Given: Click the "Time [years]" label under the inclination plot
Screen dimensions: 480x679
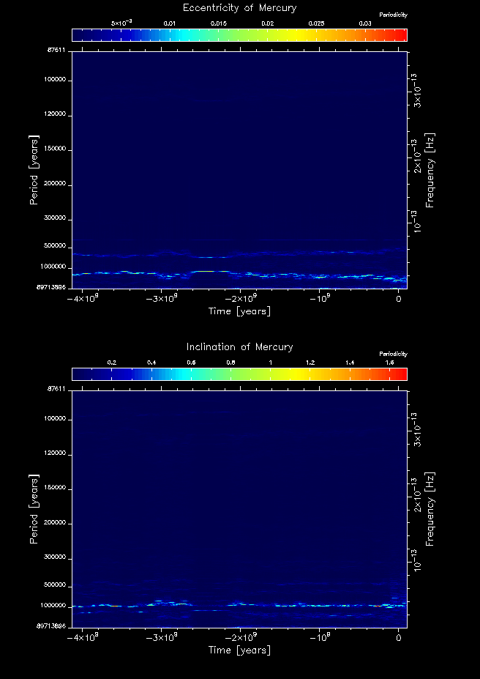Looking at the screenshot, I should [x=240, y=650].
